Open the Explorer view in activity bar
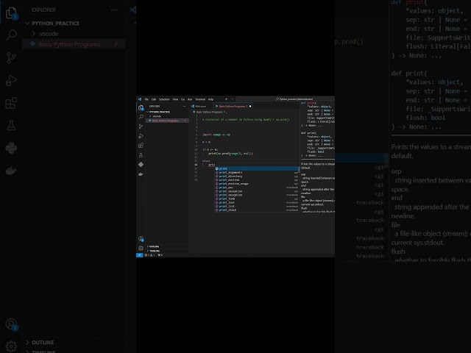471x353 pixels. [141, 107]
